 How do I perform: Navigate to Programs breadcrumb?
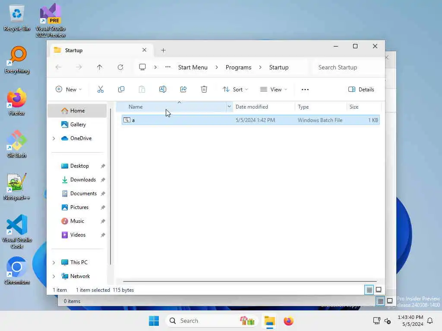click(x=238, y=67)
